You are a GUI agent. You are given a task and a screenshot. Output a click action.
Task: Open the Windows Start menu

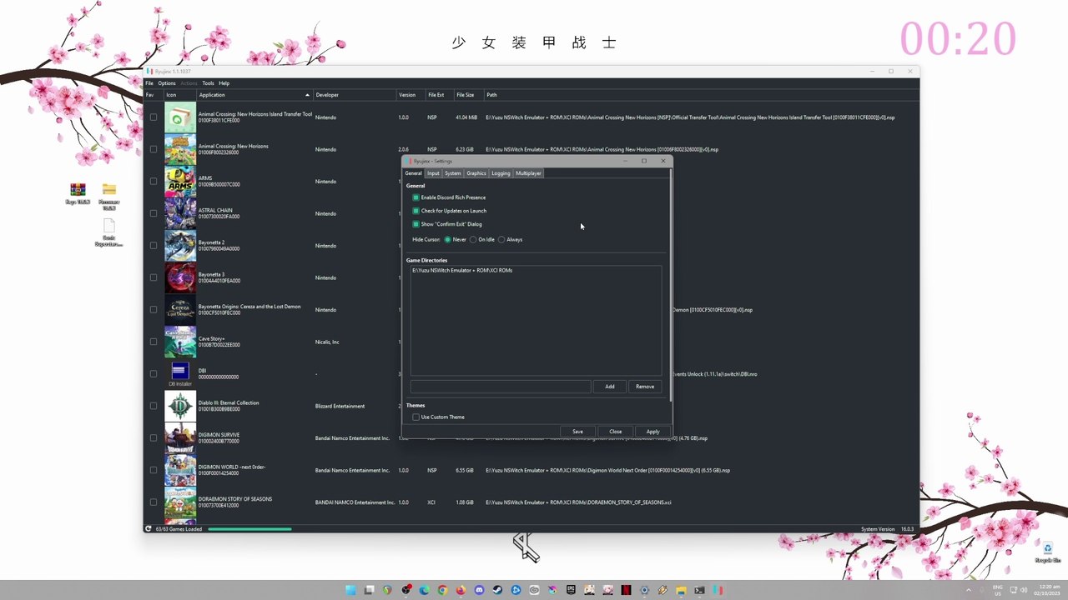point(351,590)
